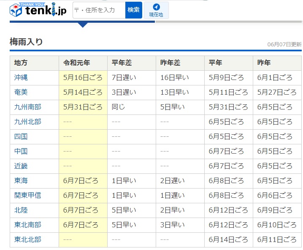Open the 東北北部 region link
Viewport: 303px width, 250px height.
pos(27,239)
